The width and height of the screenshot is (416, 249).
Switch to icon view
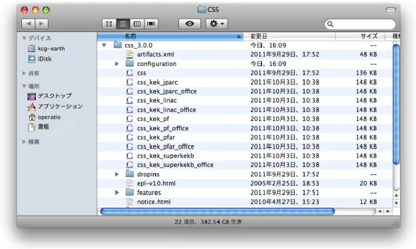tap(109, 24)
